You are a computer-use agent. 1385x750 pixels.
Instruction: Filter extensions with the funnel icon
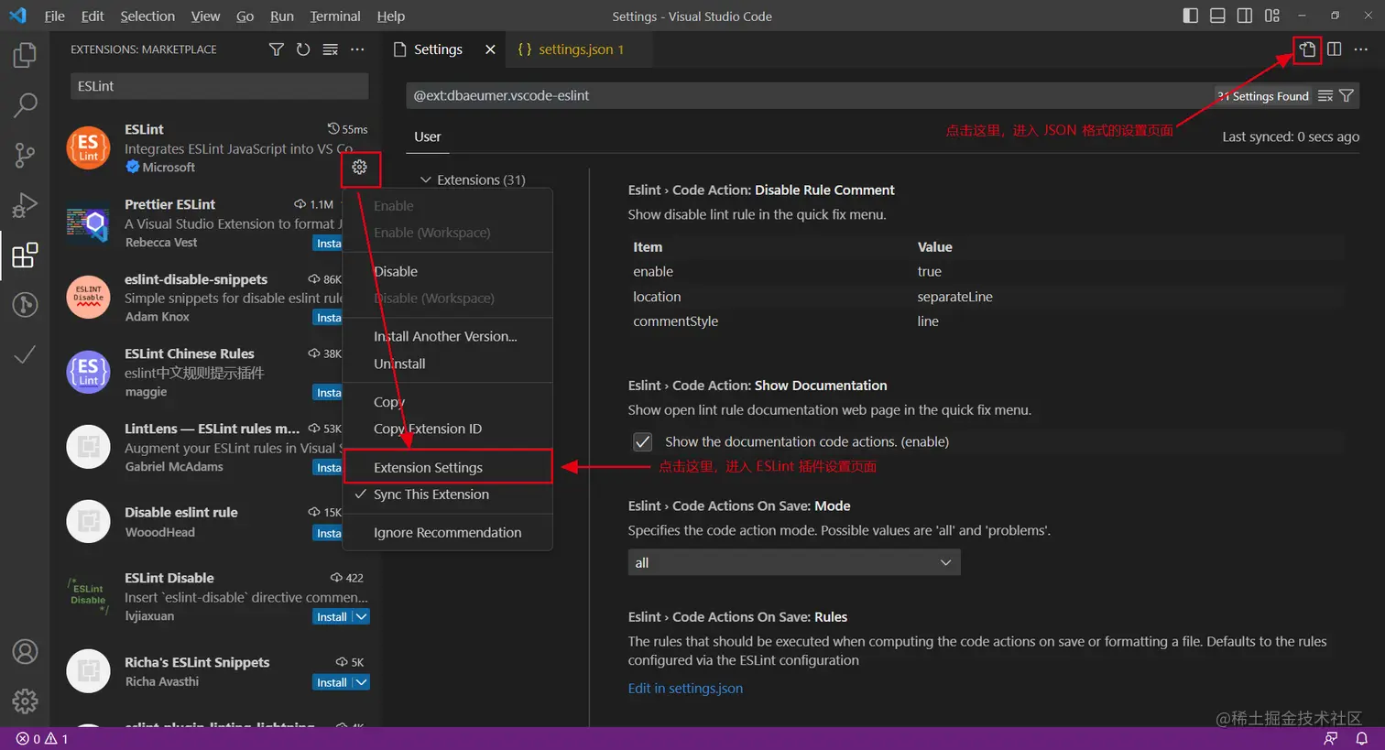276,49
